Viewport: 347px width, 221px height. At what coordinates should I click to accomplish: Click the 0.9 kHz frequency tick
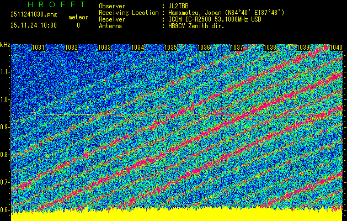click(5, 127)
